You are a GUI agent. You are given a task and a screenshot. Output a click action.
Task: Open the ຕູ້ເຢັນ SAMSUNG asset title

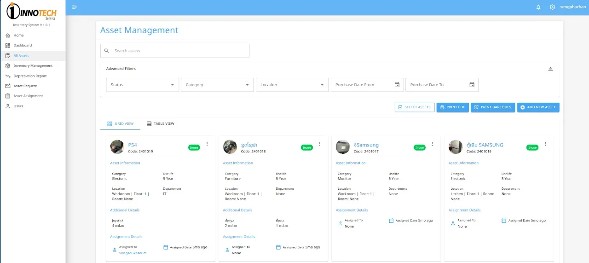pyautogui.click(x=485, y=145)
